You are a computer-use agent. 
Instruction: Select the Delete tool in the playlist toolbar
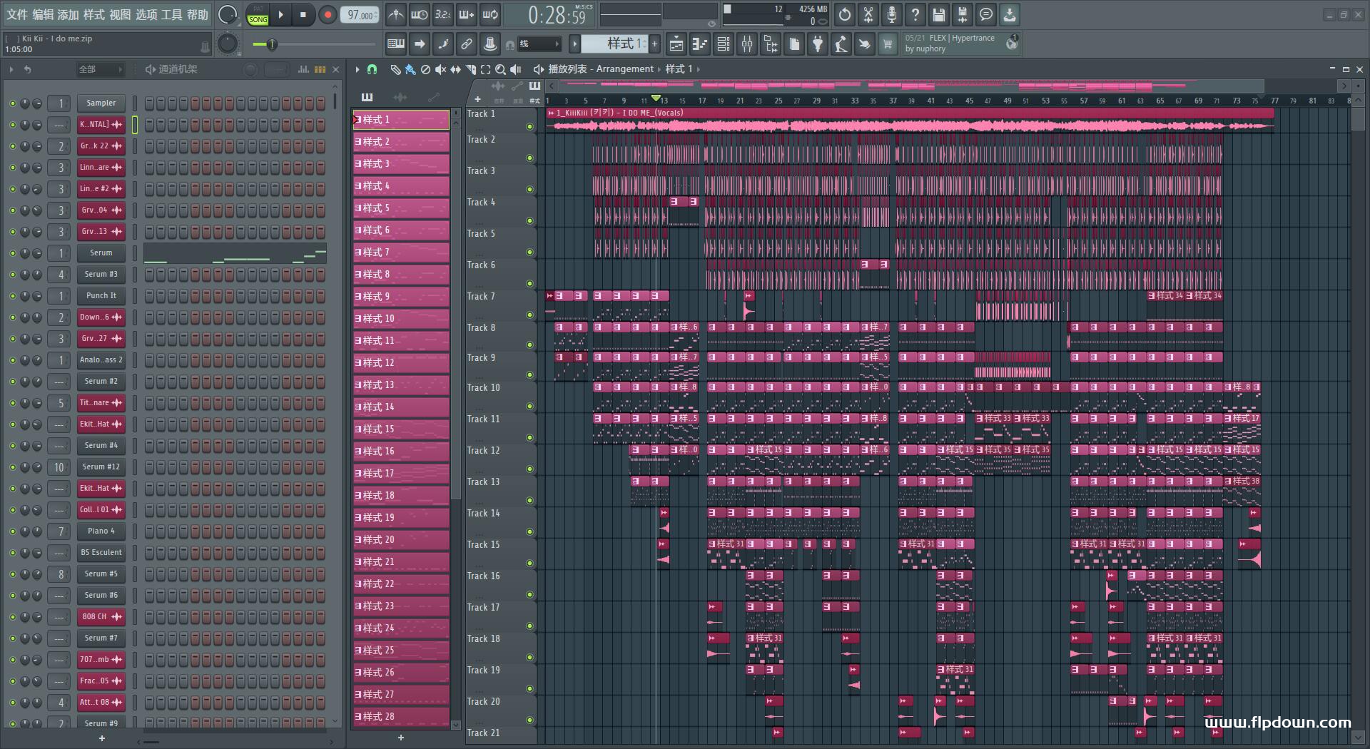coord(425,69)
